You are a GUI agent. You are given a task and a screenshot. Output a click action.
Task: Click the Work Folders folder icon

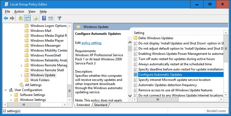[27, 80]
